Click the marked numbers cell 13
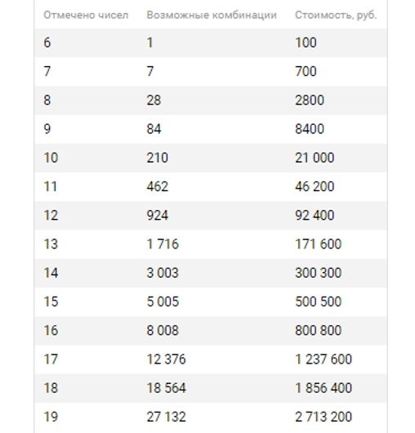The width and height of the screenshot is (415, 433). [x=51, y=244]
